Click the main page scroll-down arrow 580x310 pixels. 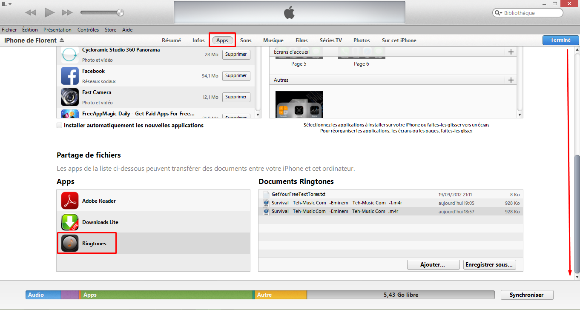(x=577, y=277)
